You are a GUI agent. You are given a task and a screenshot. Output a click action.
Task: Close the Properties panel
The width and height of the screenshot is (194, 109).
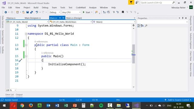pos(186,18)
